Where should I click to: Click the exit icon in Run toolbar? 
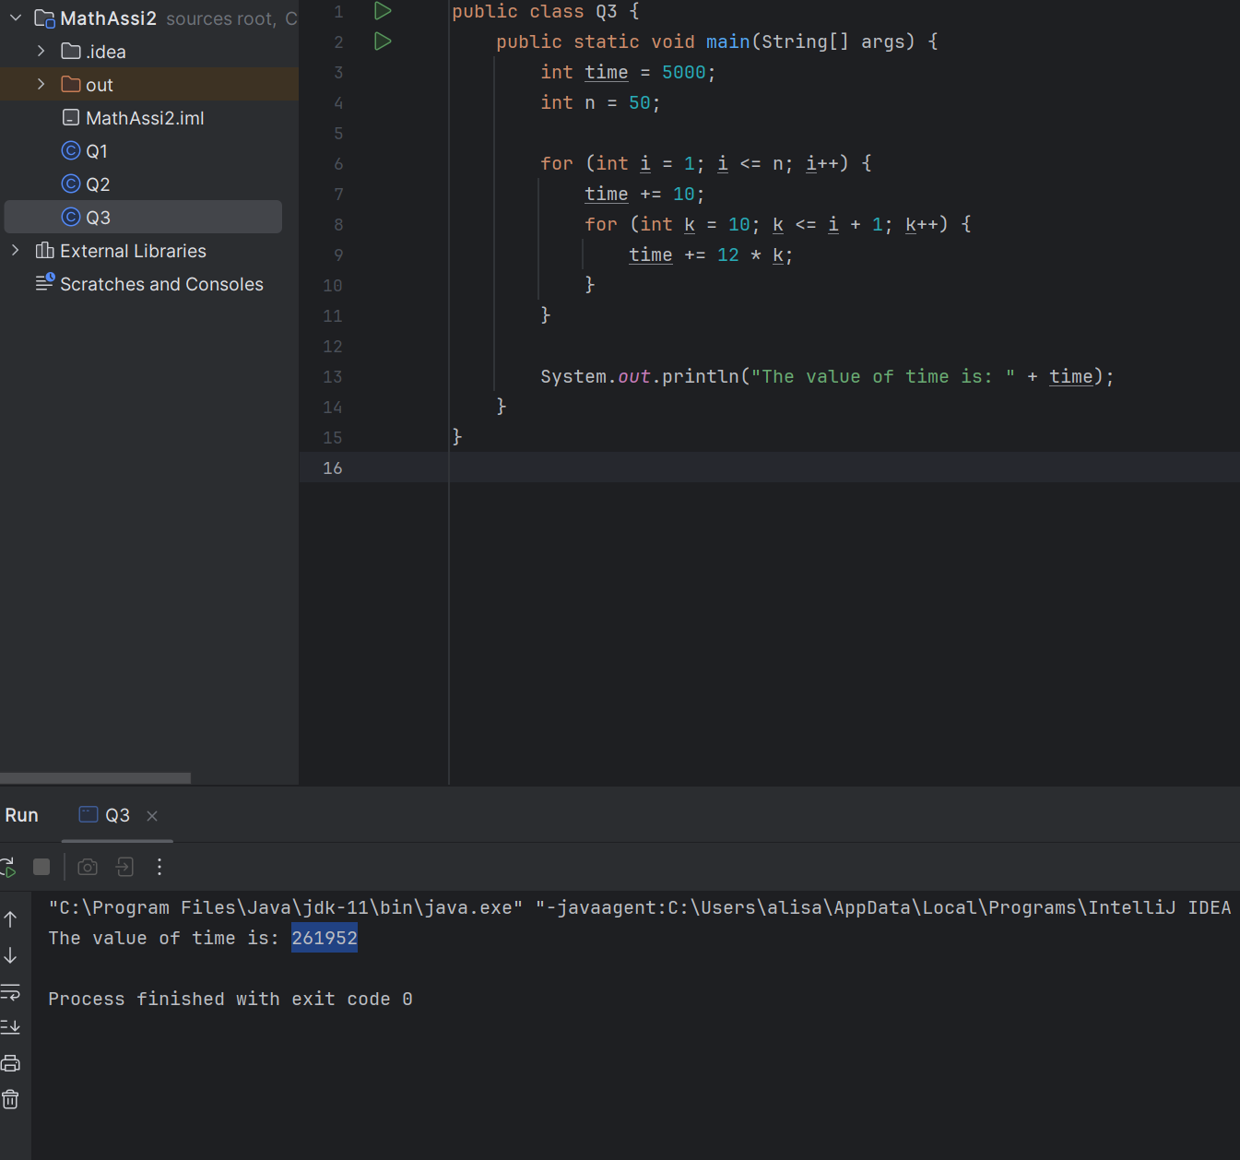pyautogui.click(x=124, y=867)
